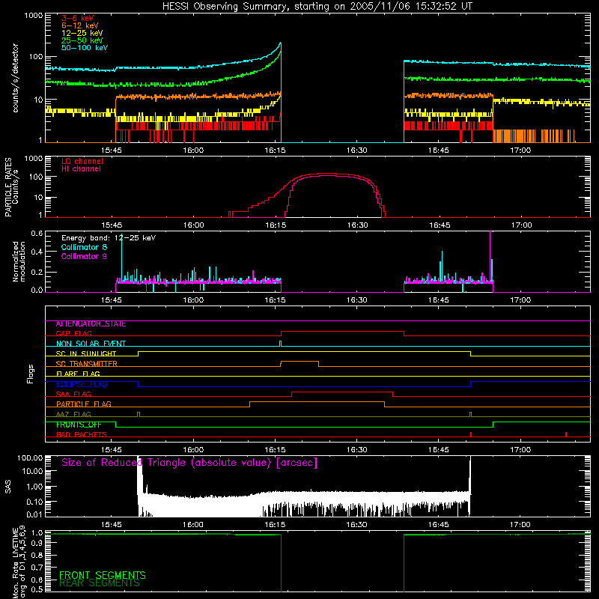Click the ATTENUATOR_STATE flag label
This screenshot has height=599, width=599.
click(91, 324)
